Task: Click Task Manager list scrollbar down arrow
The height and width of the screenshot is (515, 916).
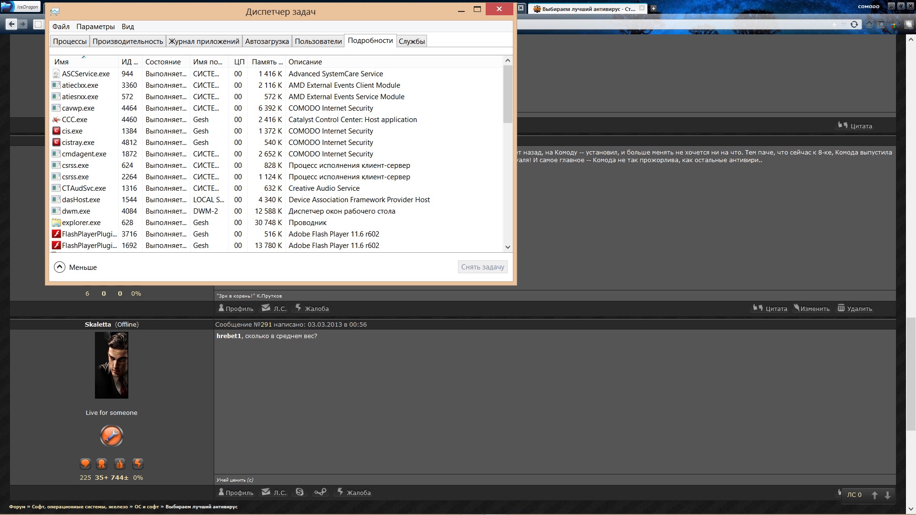Action: [x=508, y=247]
